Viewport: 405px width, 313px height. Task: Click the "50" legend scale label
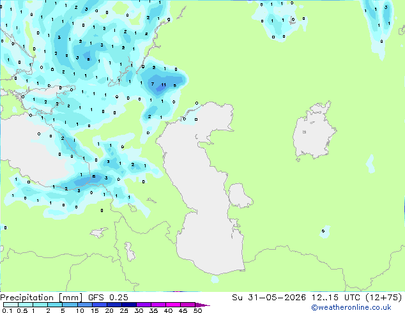coord(197,310)
